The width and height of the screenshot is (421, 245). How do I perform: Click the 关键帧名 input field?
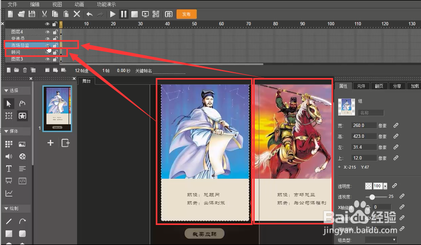169,71
